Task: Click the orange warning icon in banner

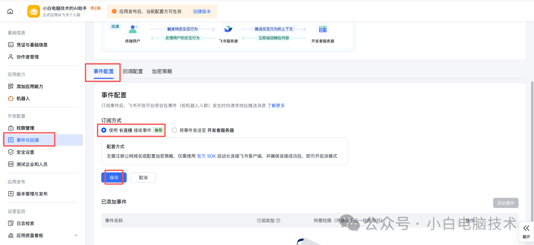Action: pos(114,11)
